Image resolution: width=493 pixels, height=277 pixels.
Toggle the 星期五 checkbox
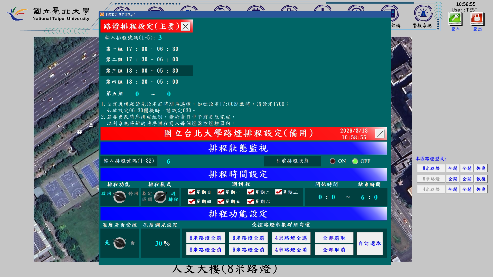click(221, 202)
